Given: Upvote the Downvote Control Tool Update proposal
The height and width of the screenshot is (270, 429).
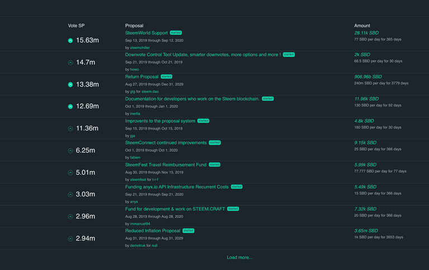Looking at the screenshot, I should click(70, 62).
